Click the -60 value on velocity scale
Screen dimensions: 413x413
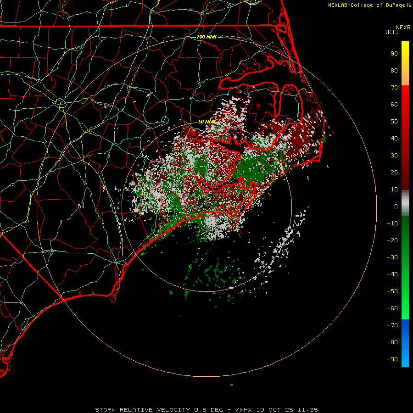tap(392, 308)
